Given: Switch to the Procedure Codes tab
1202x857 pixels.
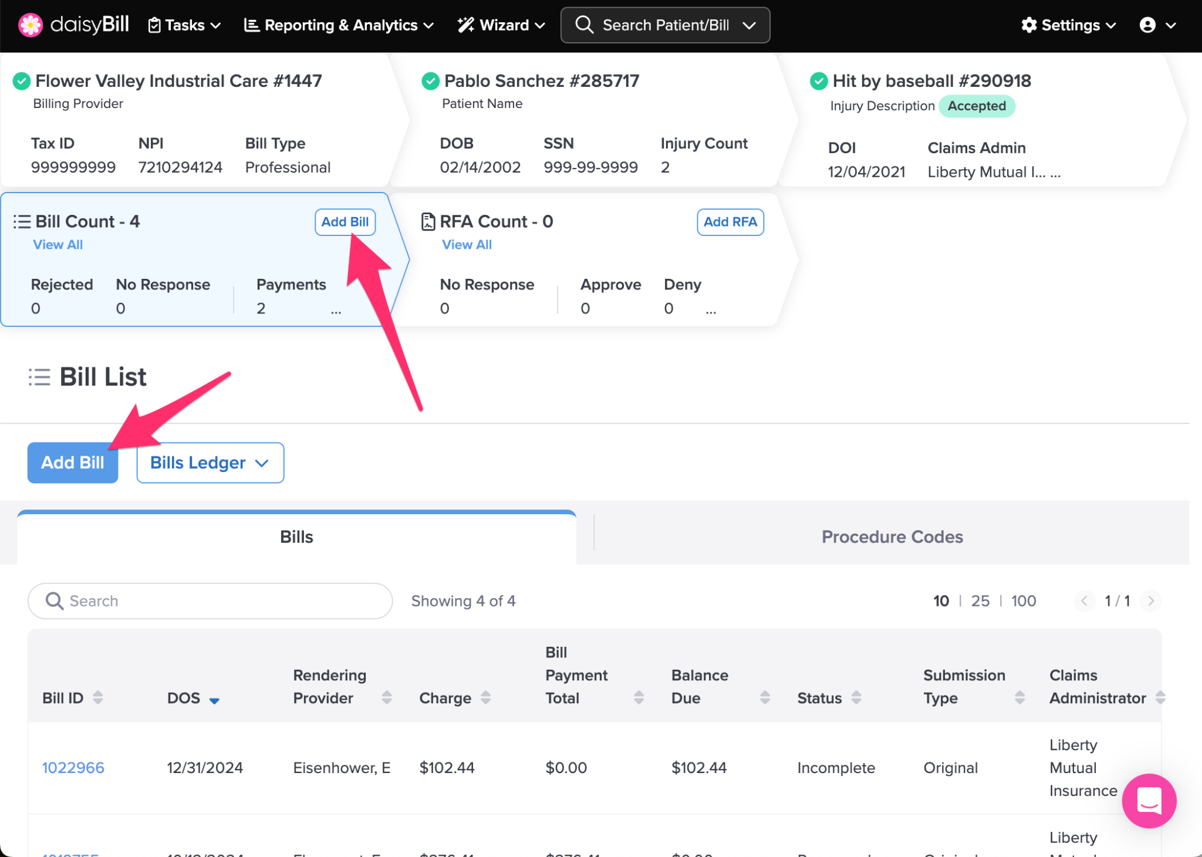Looking at the screenshot, I should 892,537.
